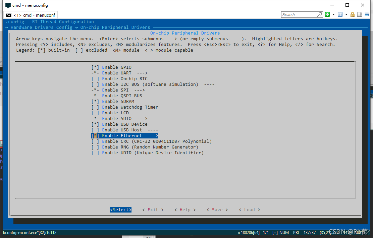Click the < Help > button
373x238 pixels.
coord(185,210)
